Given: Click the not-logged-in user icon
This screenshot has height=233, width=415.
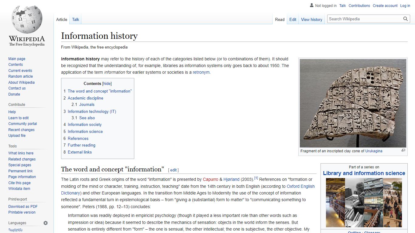Looking at the screenshot, I should click(x=311, y=5).
